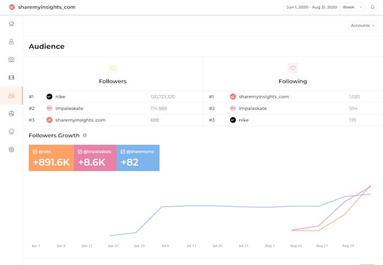This screenshot has height=265, width=383.
Task: Click the Jun 1 axis label
Action: (x=35, y=246)
